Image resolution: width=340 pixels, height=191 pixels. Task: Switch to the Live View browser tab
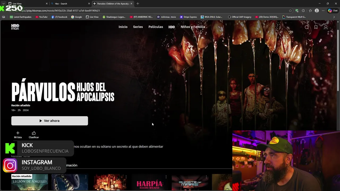(x=28, y=3)
